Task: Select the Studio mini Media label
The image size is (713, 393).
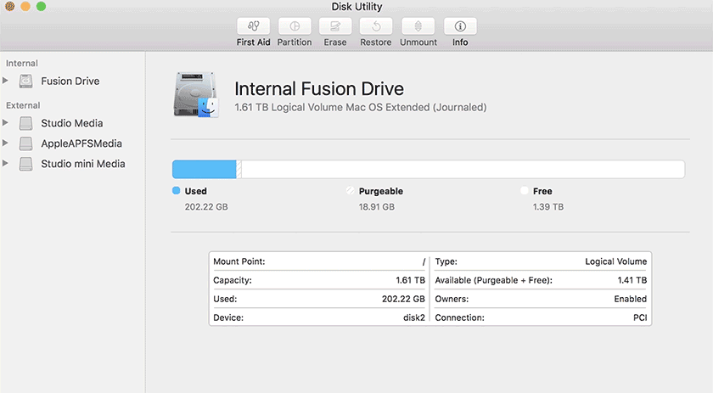Action: (83, 164)
